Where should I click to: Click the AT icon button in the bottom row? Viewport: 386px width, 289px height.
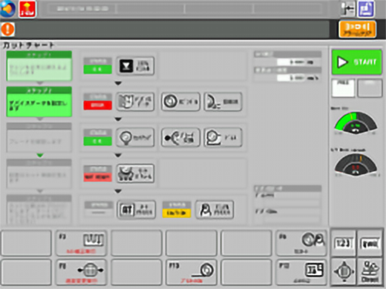(136, 210)
